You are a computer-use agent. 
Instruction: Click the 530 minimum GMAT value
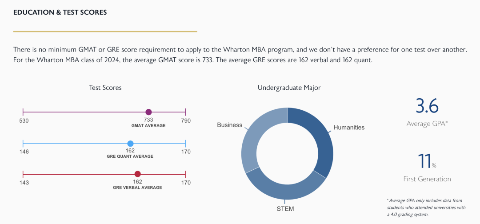24,120
